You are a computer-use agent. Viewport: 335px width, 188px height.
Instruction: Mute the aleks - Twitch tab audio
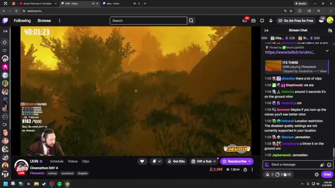click(134, 4)
